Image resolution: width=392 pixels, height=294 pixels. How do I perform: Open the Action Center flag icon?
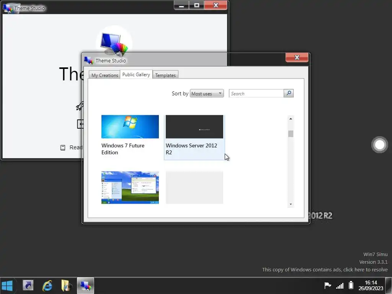(328, 285)
